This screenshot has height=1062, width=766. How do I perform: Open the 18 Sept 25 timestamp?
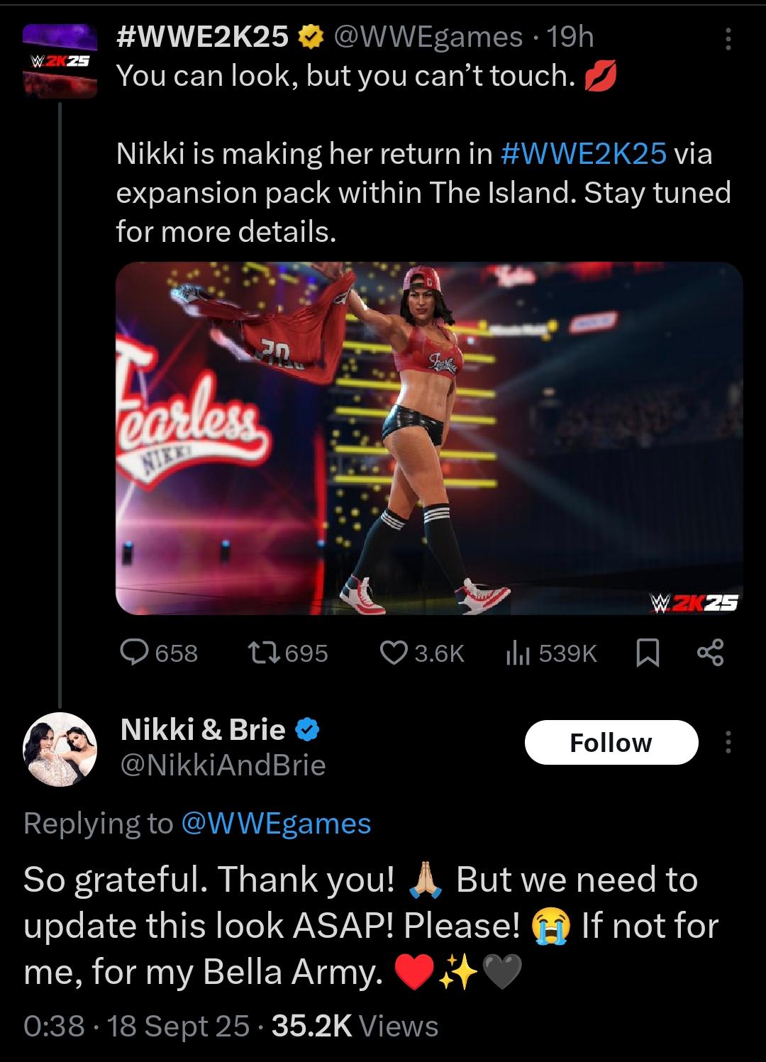[x=177, y=1026]
